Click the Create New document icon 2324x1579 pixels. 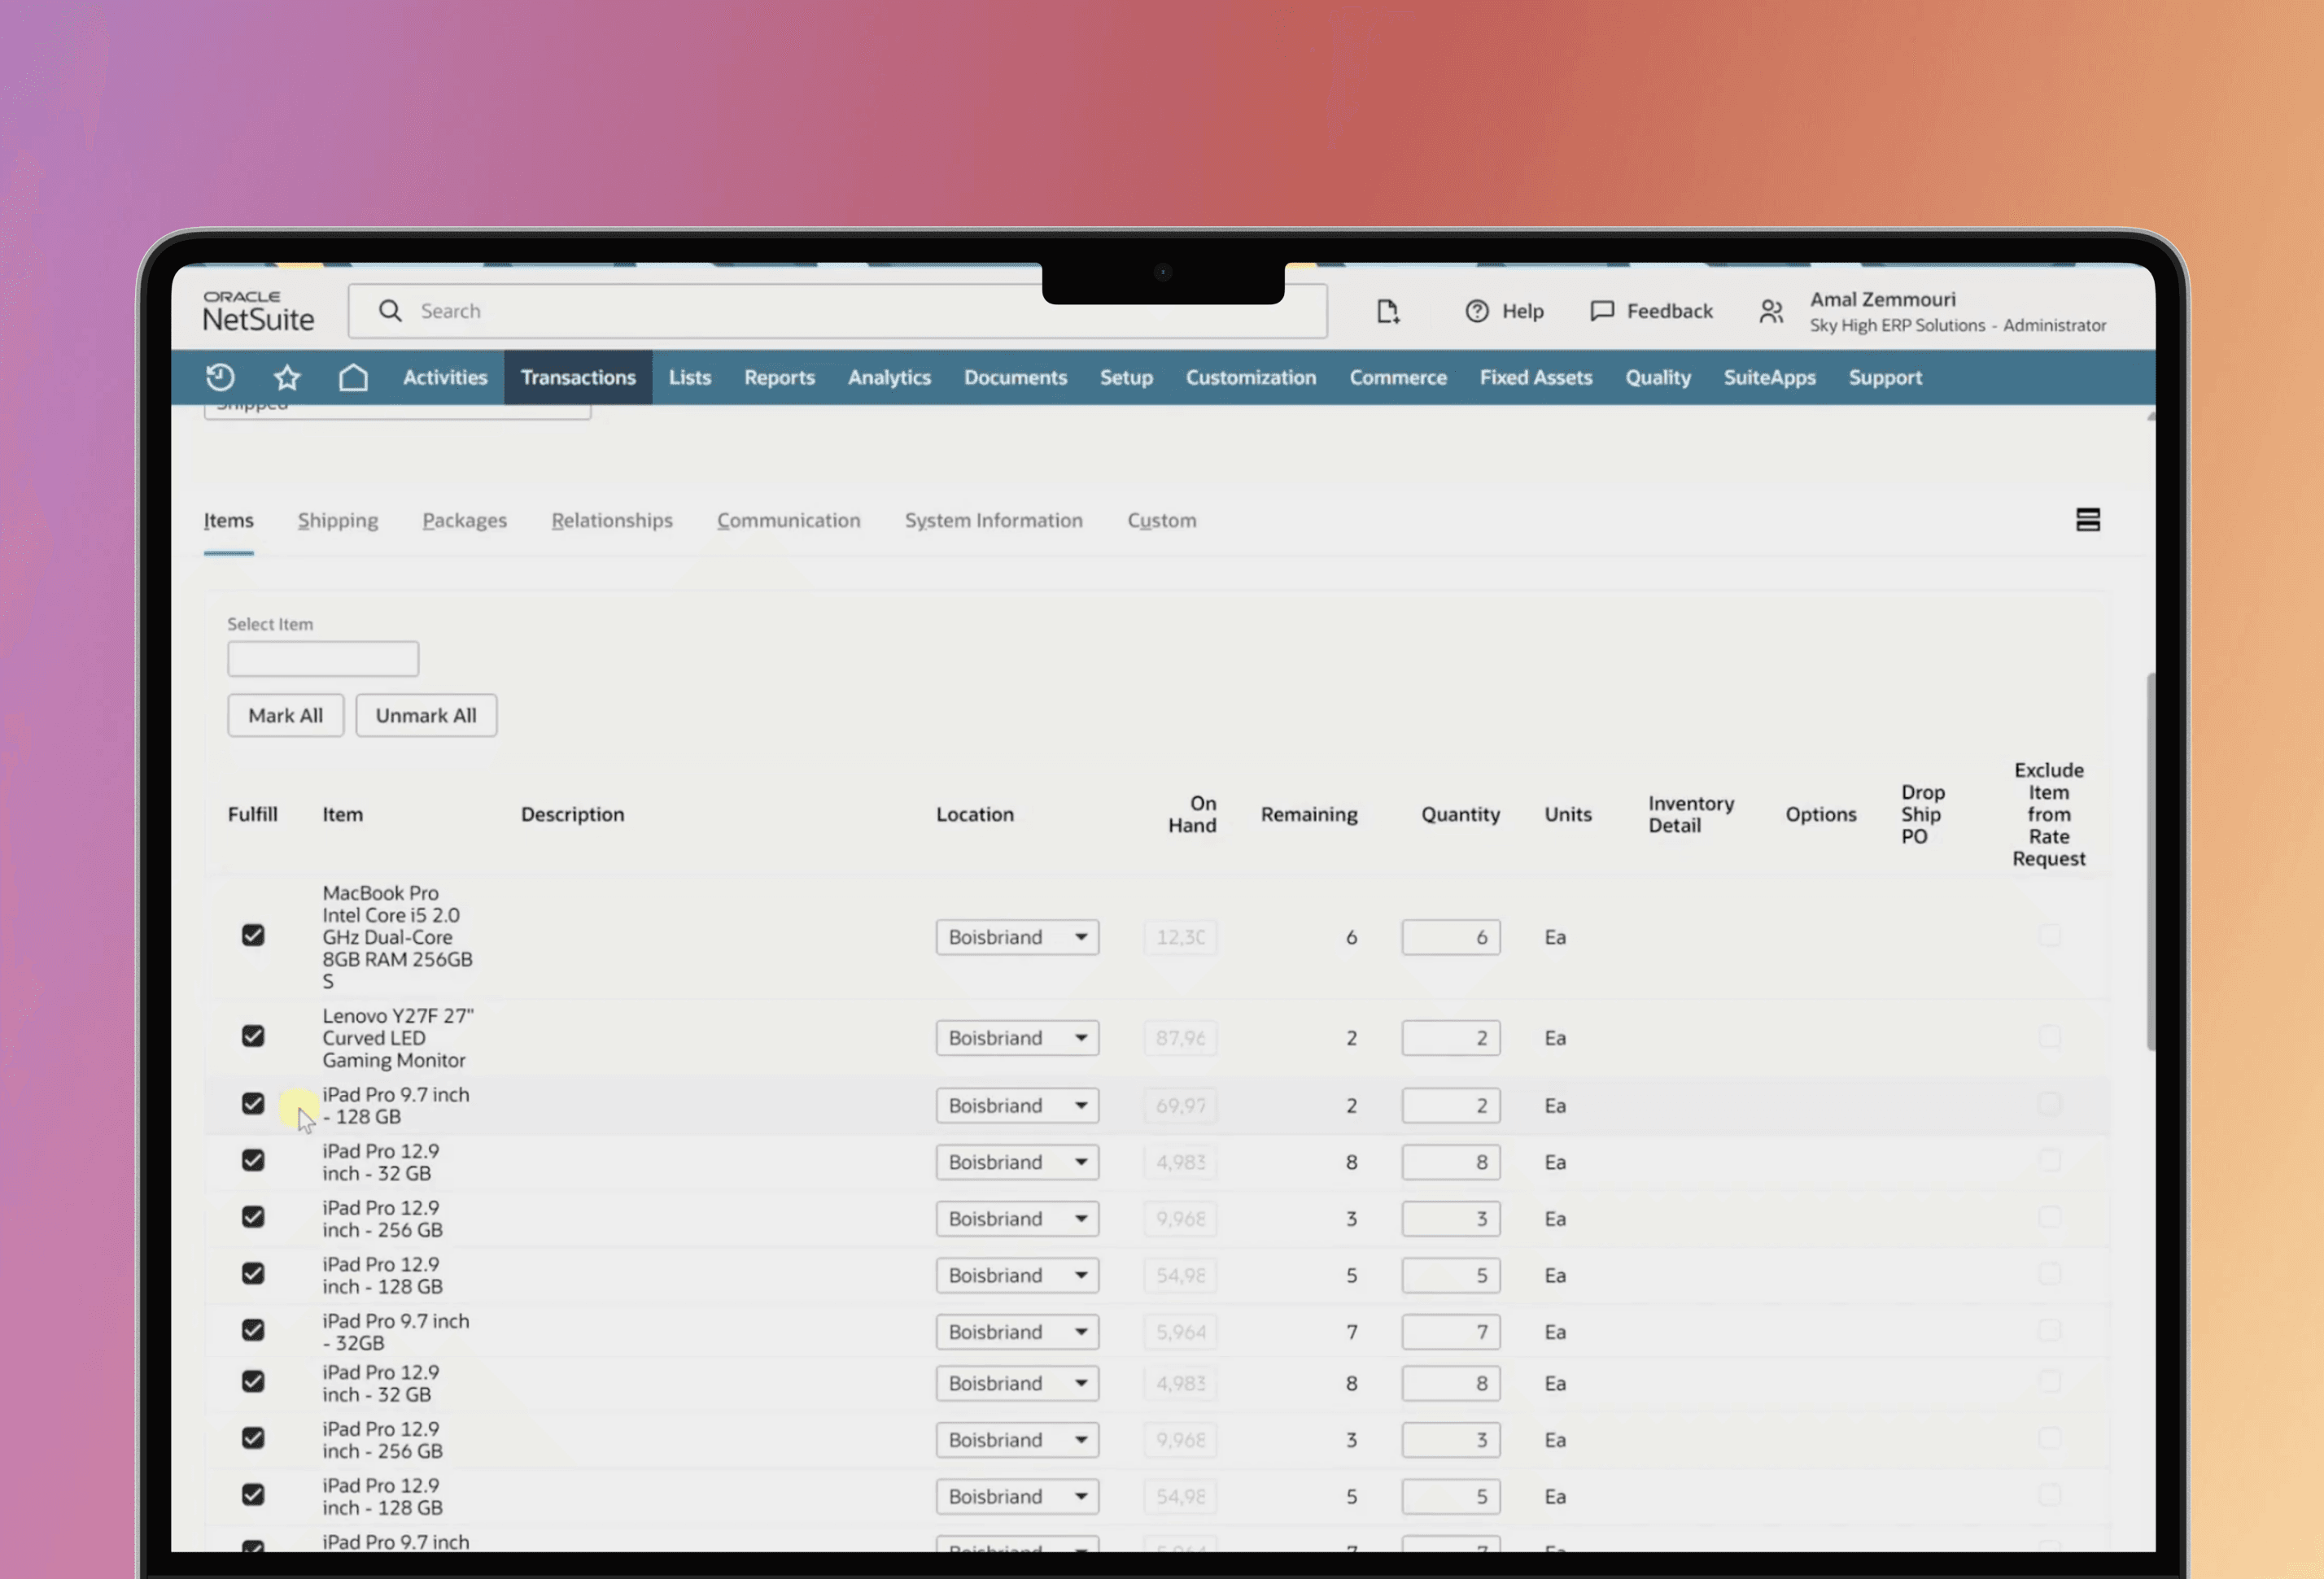coord(1387,311)
